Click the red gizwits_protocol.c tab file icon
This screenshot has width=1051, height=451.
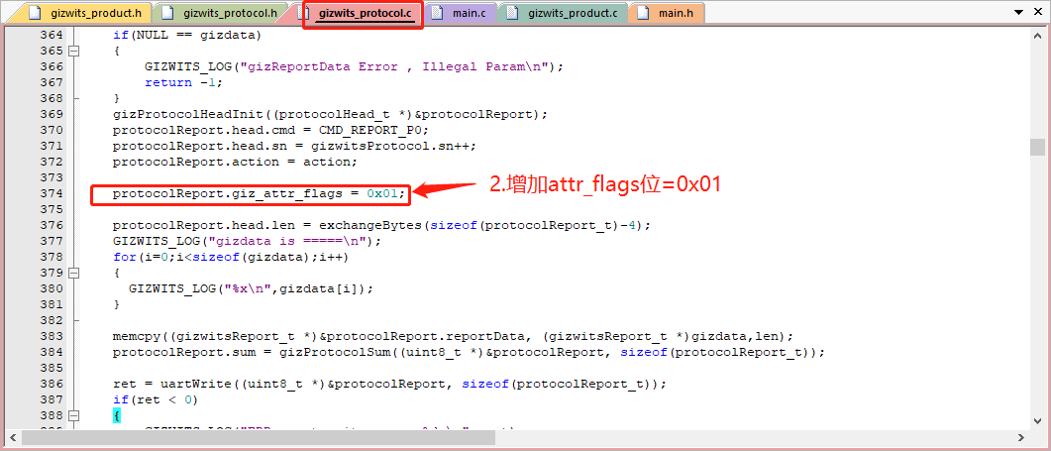pyautogui.click(x=308, y=14)
